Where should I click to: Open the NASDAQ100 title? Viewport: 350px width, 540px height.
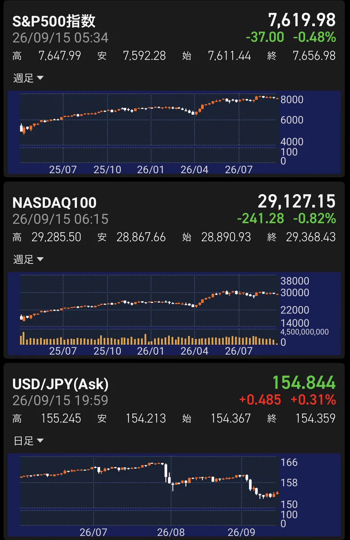[54, 202]
